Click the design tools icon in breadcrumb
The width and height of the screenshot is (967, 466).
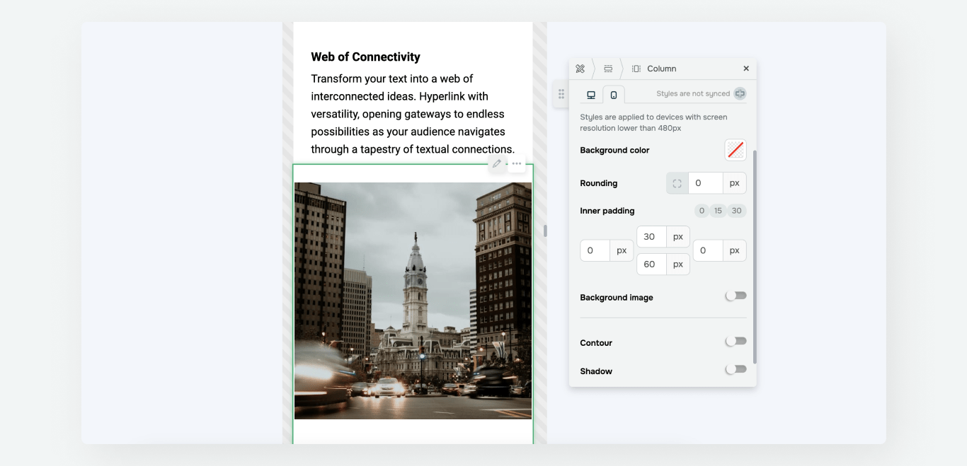coord(580,69)
